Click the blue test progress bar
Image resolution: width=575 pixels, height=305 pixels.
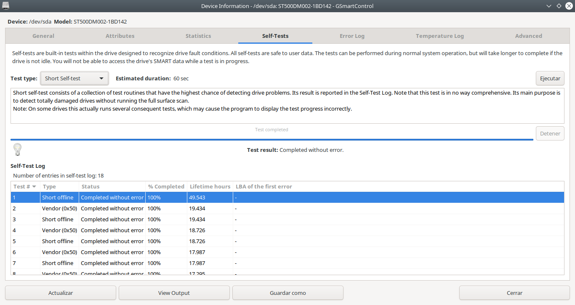[272, 139]
